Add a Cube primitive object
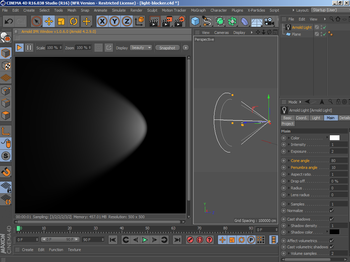Screen dimensions: 350x262 (x=195, y=22)
